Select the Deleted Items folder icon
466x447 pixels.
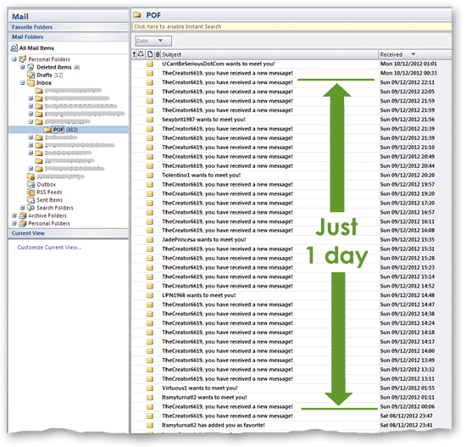31,67
